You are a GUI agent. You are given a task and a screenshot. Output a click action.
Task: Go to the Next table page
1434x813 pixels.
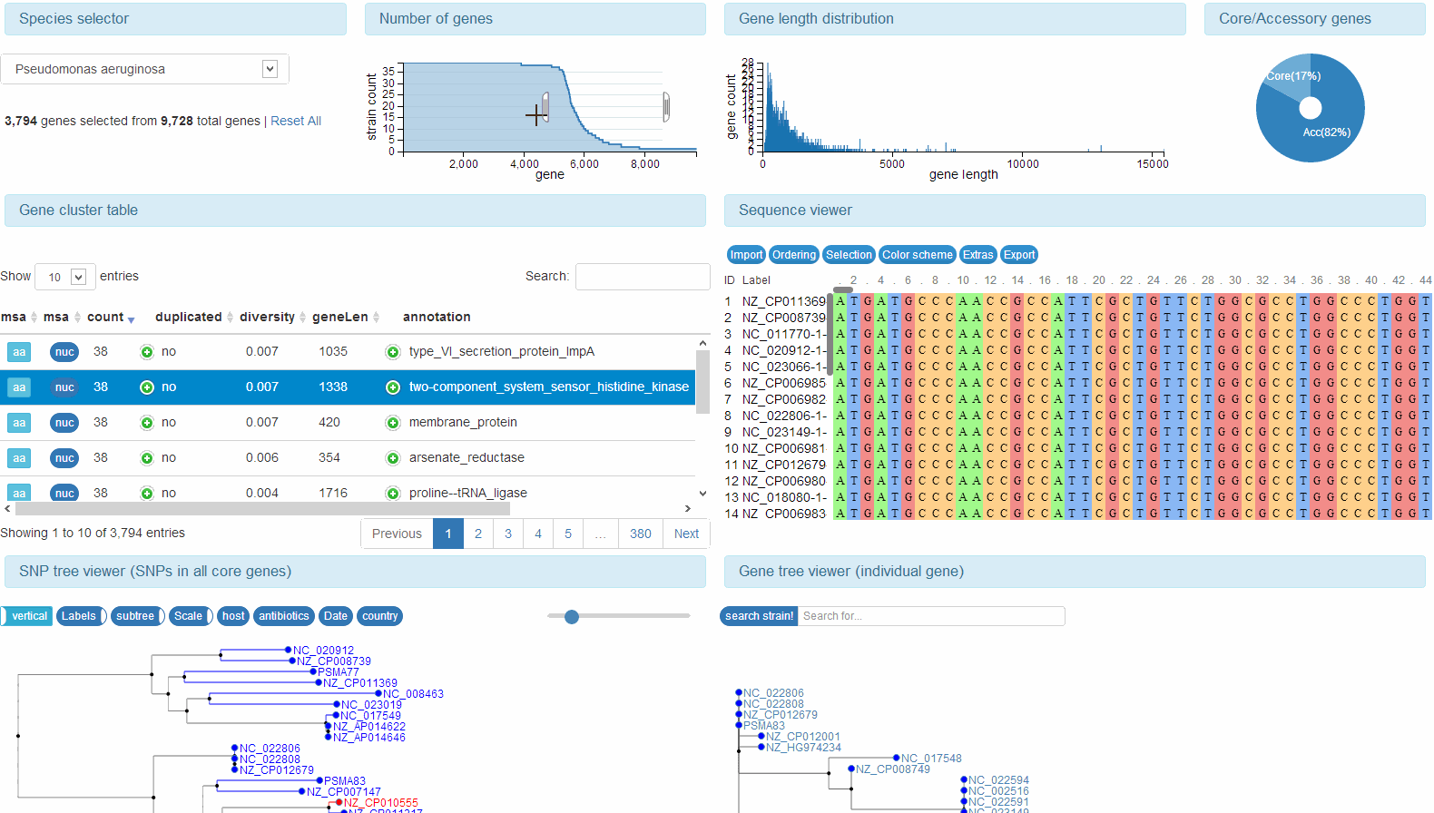686,534
